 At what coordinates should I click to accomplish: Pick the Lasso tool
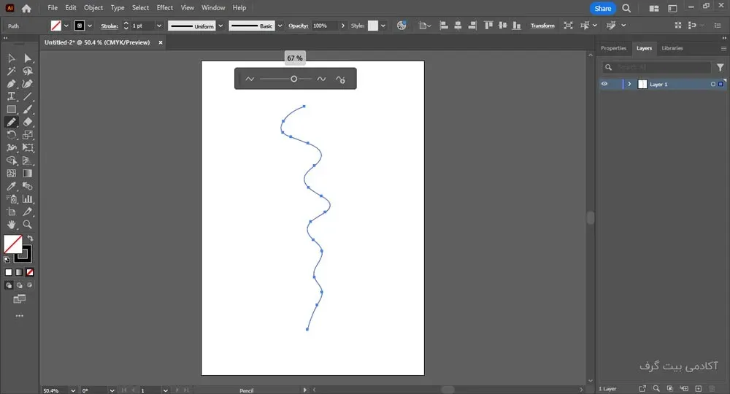(28, 72)
